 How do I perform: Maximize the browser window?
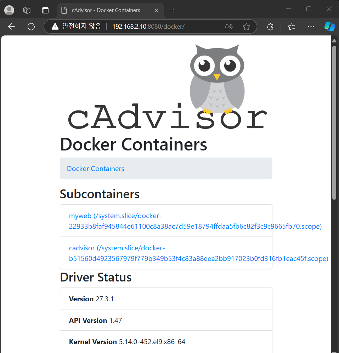[x=309, y=9]
